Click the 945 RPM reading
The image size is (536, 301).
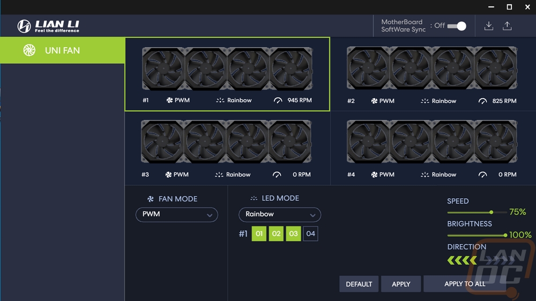(300, 100)
